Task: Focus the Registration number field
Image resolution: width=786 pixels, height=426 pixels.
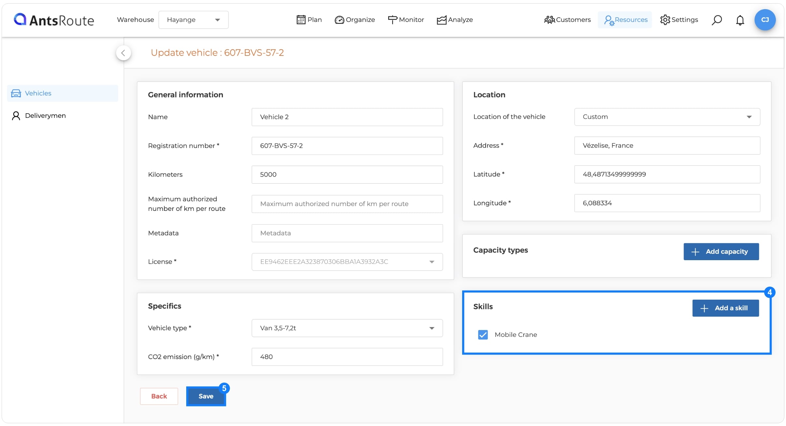Action: pyautogui.click(x=347, y=146)
